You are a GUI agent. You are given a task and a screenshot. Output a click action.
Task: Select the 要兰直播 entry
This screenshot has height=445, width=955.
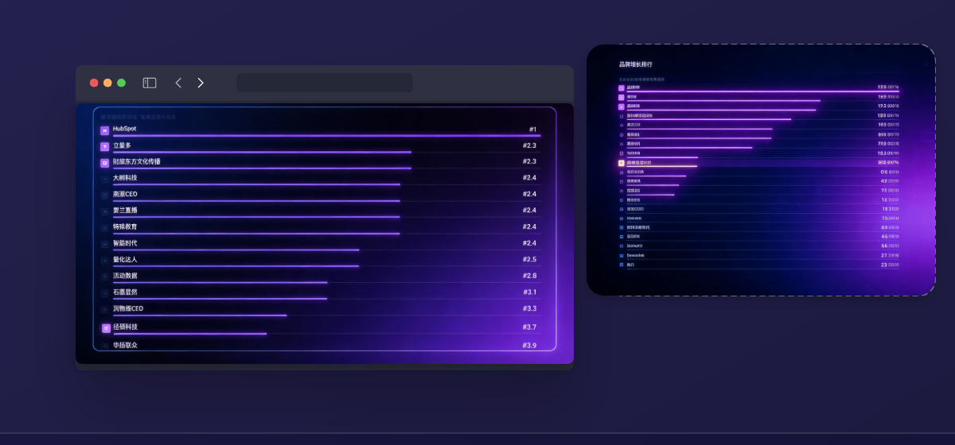pos(125,211)
